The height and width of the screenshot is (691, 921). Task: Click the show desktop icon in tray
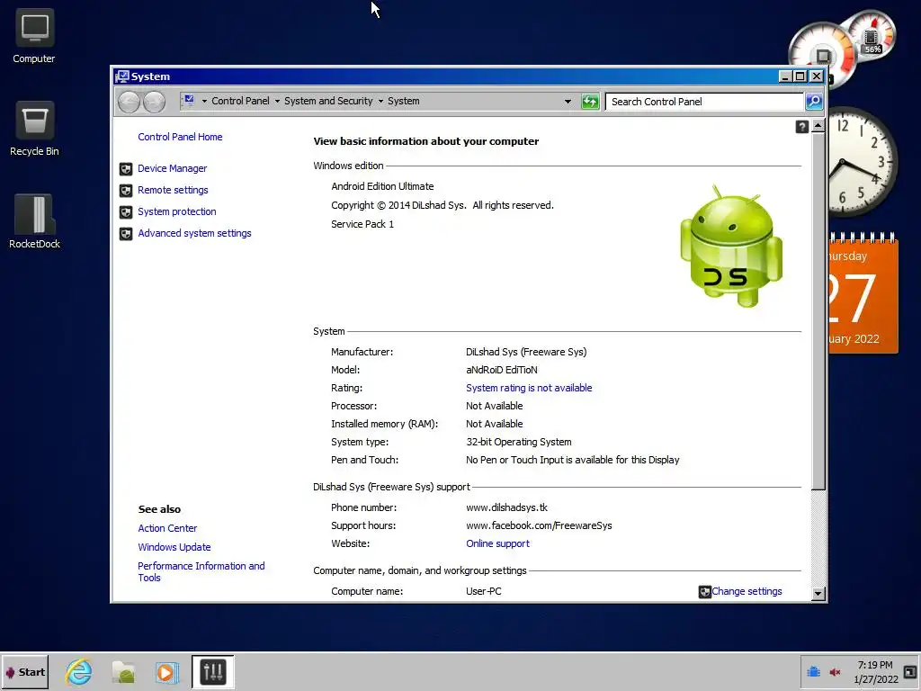tap(910, 671)
